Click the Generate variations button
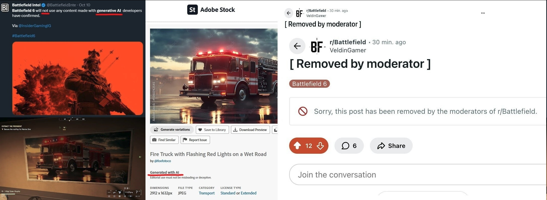This screenshot has height=200, width=547. coord(172,130)
